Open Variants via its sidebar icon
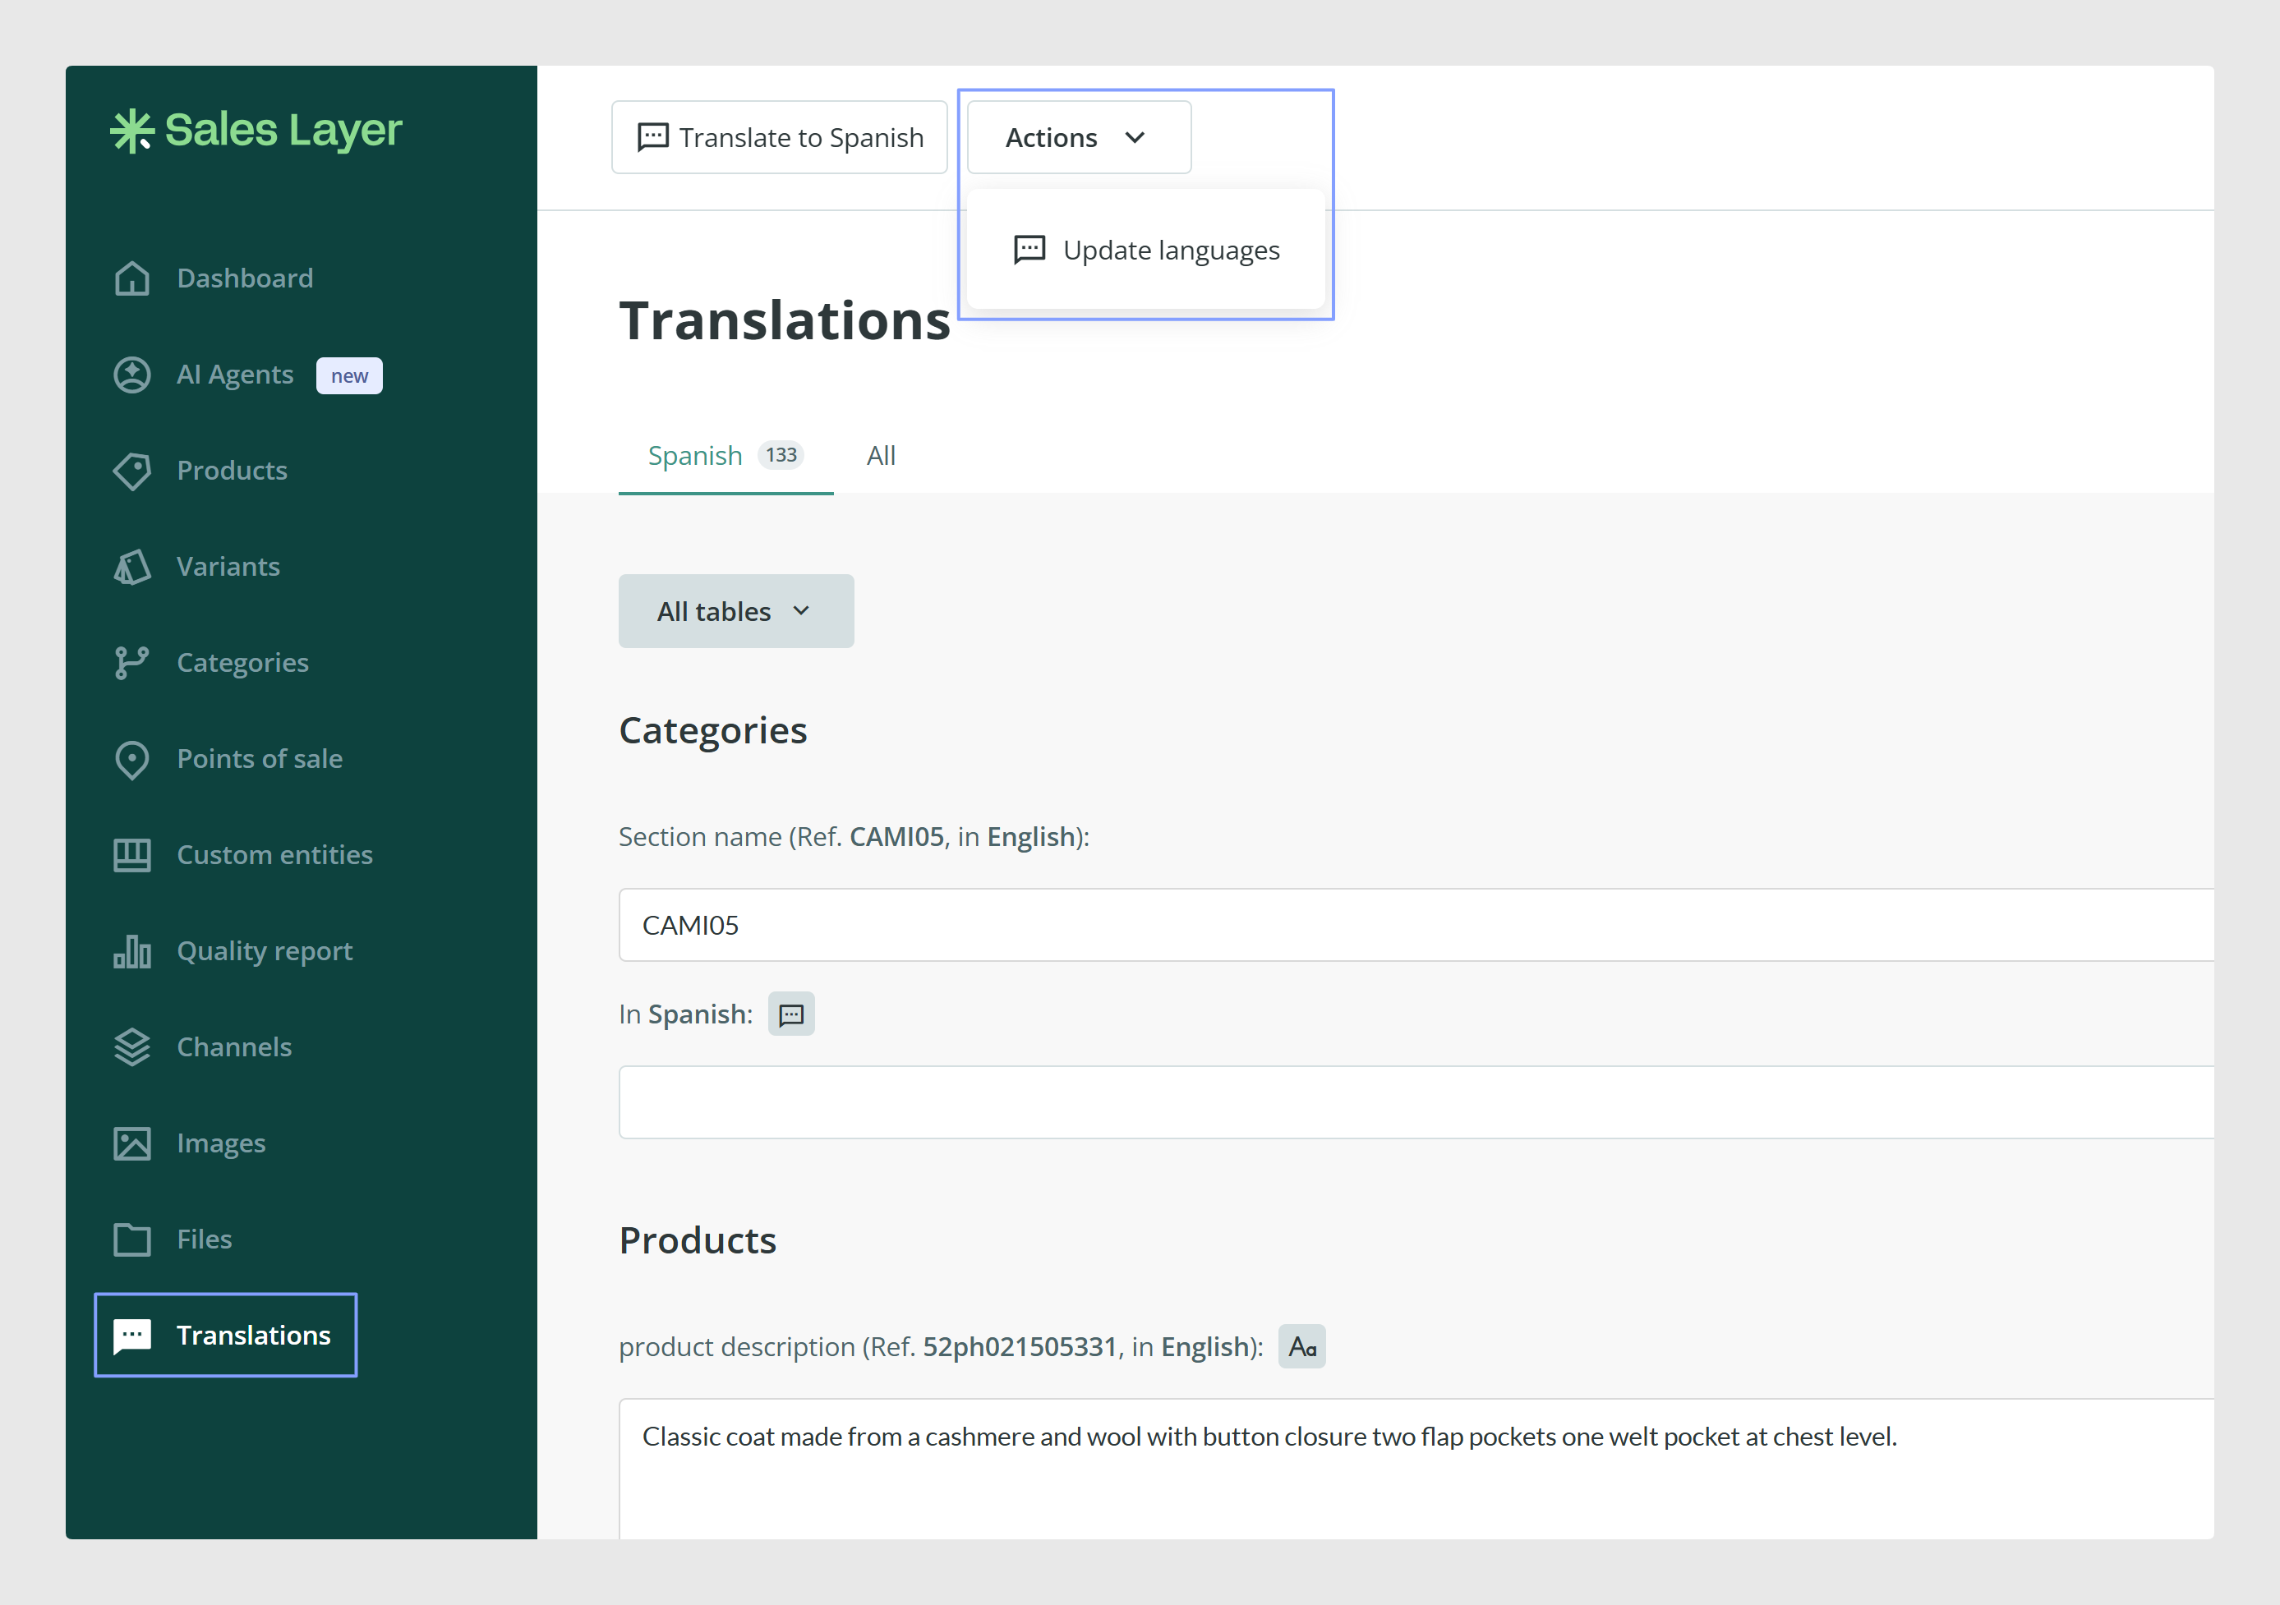 [132, 567]
